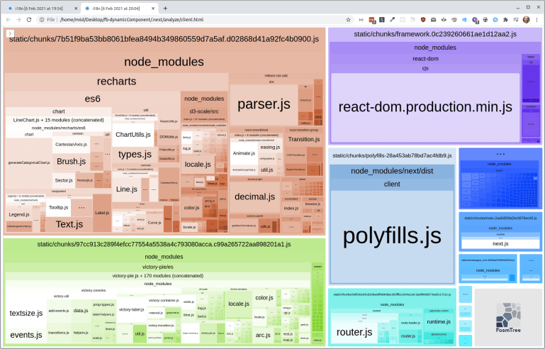Viewport: 545px width, 349px height.
Task: Click the brown shield extension icon
Action: coord(423,20)
